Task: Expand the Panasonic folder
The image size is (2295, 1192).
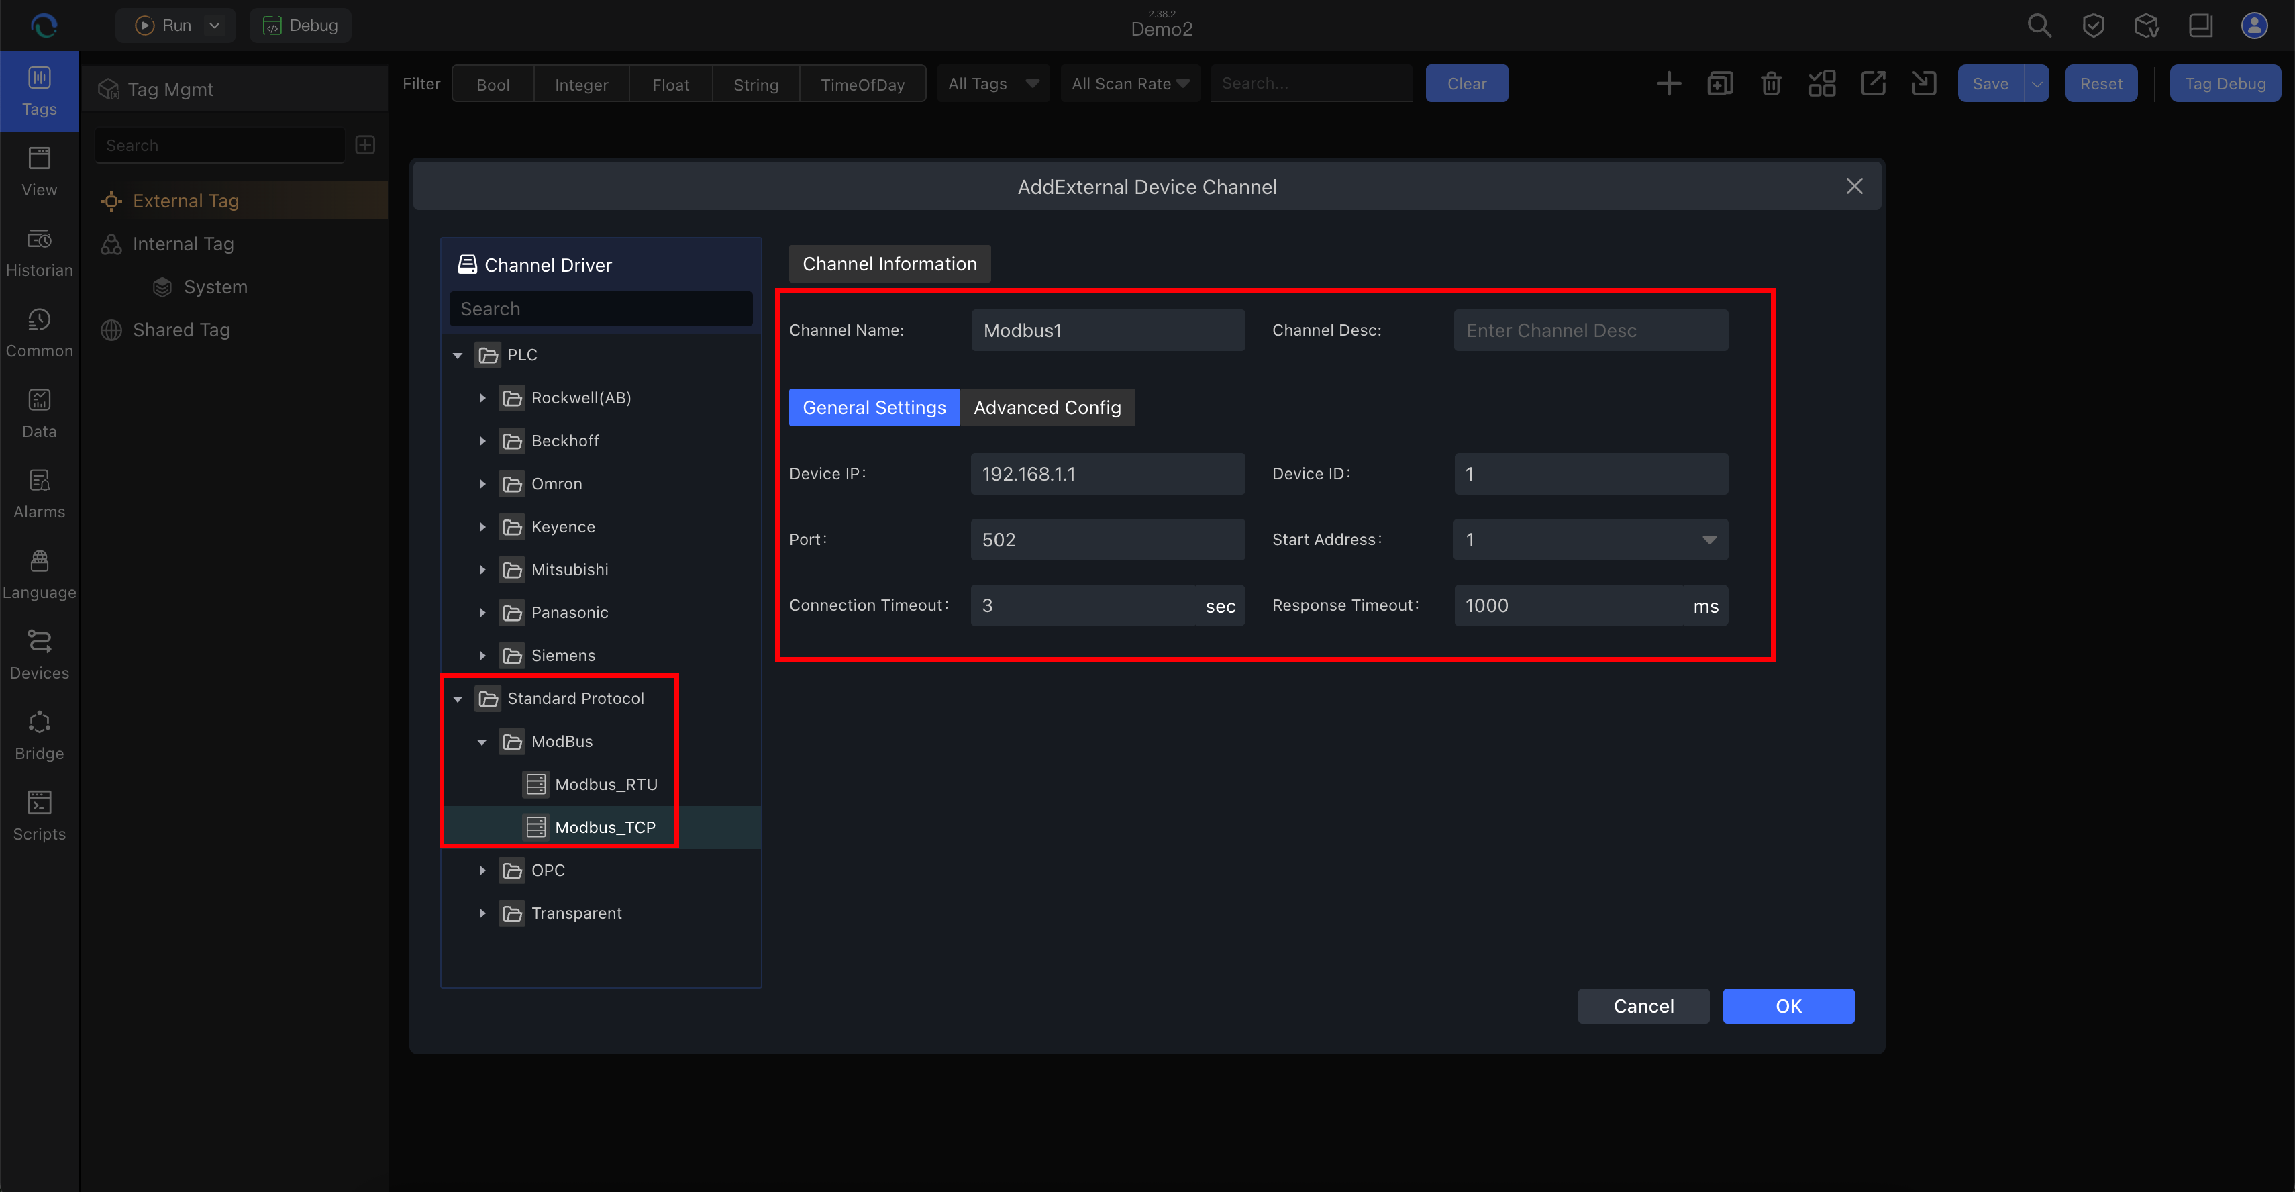Action: [482, 613]
